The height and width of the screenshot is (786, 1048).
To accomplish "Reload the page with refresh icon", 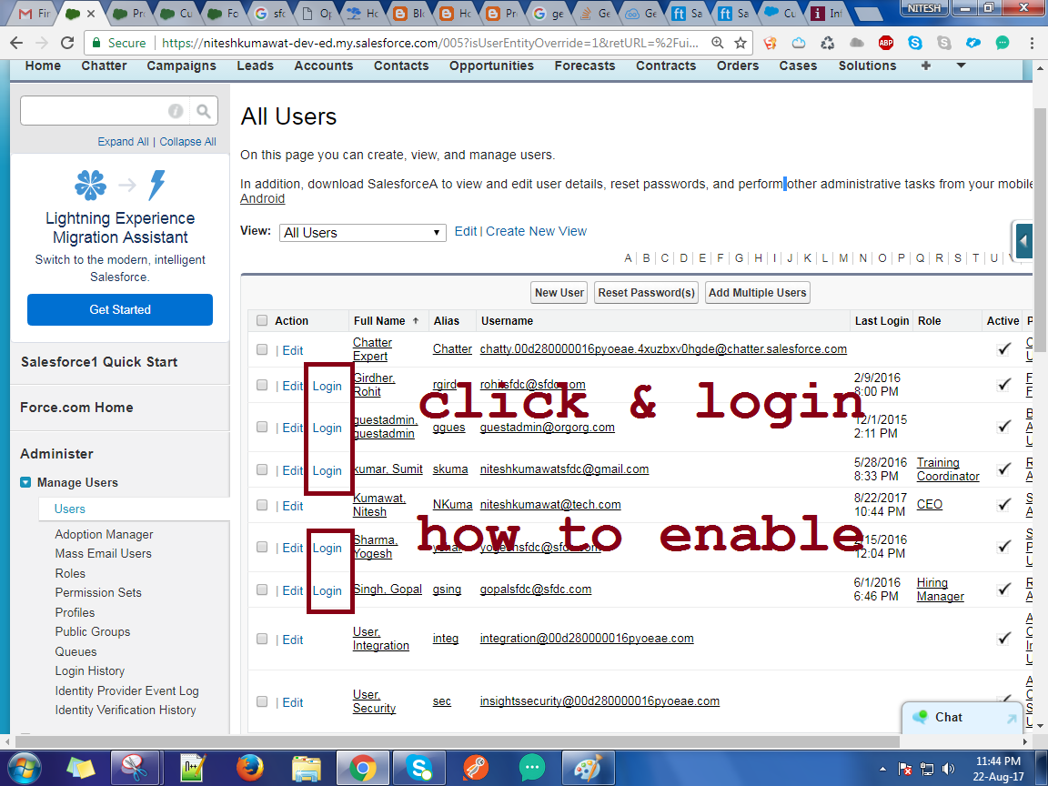I will tap(67, 43).
